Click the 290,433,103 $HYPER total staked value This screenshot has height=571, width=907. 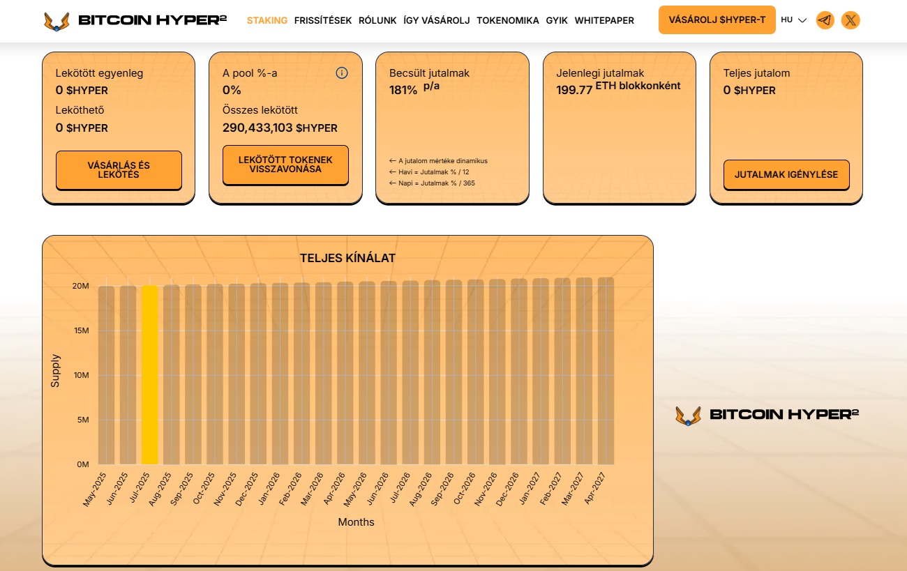coord(280,128)
